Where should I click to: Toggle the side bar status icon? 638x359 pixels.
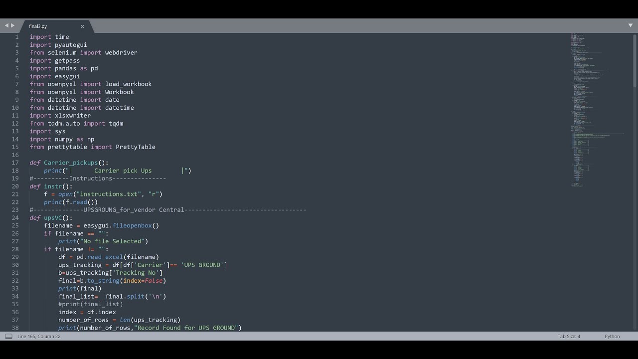(x=8, y=337)
